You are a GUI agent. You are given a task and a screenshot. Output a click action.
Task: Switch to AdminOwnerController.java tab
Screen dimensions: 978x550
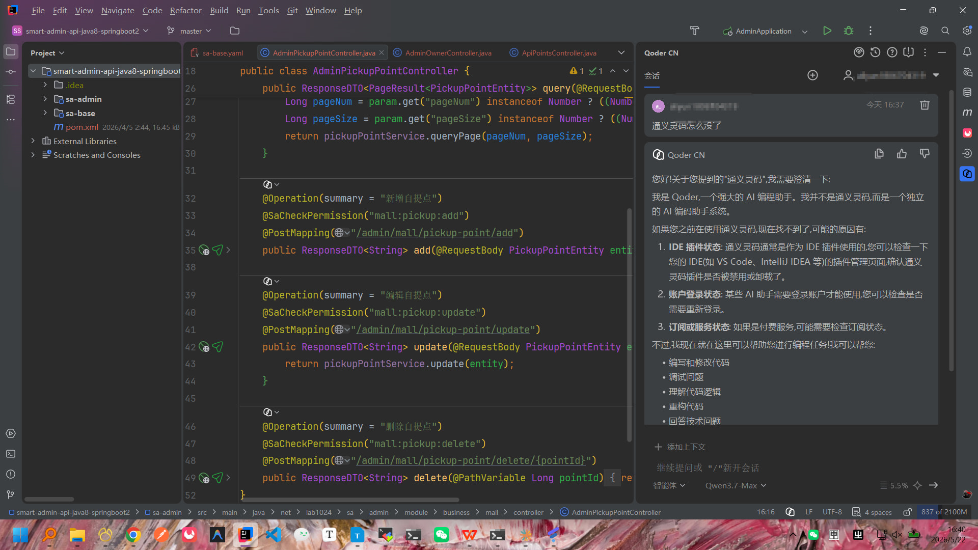[x=443, y=53]
